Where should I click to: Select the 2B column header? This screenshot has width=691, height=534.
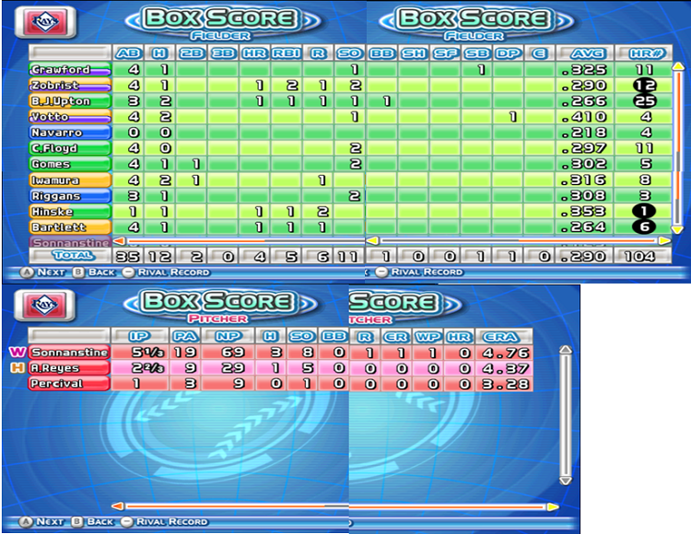click(x=192, y=53)
